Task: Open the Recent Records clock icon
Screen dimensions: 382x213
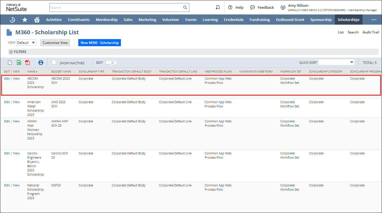Action: [12, 20]
